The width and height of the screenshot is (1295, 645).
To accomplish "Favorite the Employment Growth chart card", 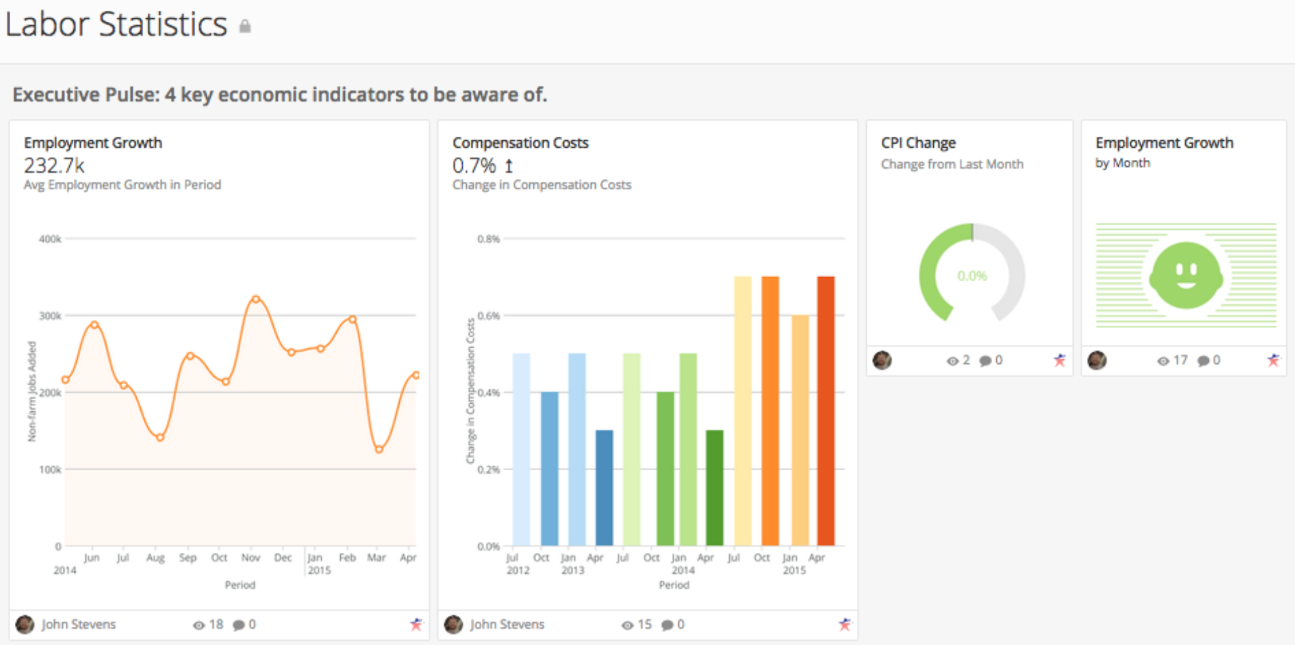I will 416,624.
